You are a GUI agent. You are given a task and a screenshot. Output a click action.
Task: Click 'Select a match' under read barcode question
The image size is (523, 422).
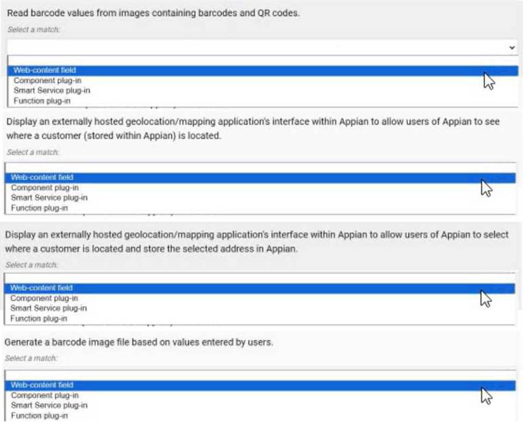(x=34, y=30)
